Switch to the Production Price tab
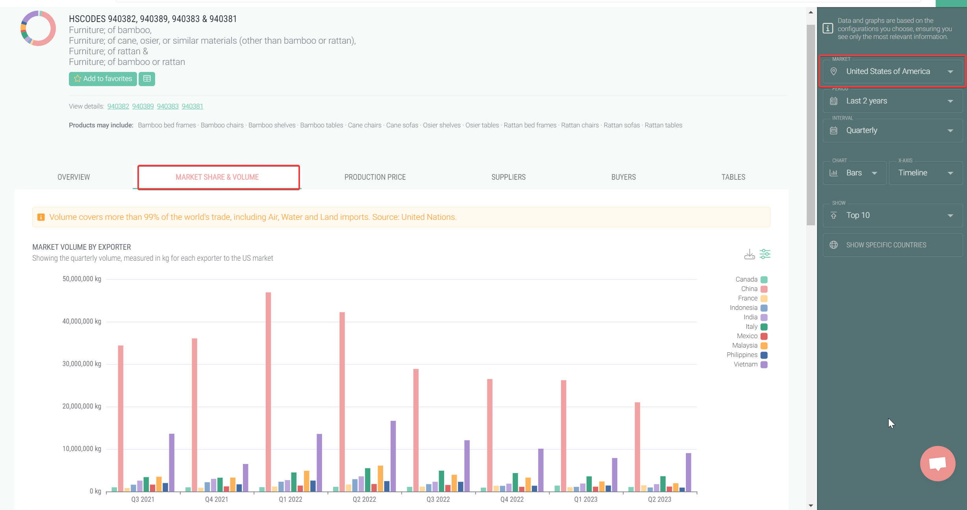The image size is (967, 510). coord(375,177)
